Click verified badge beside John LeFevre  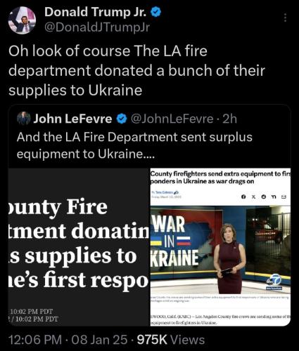pos(122,119)
